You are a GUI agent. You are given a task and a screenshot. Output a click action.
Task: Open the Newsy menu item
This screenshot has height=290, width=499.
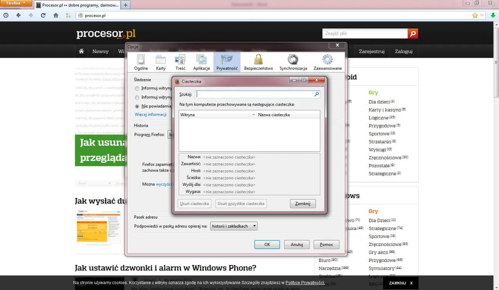click(x=100, y=51)
